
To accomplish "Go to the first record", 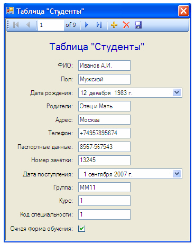I will click(x=16, y=25).
